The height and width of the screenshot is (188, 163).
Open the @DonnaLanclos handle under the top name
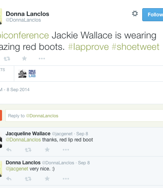point(23,20)
